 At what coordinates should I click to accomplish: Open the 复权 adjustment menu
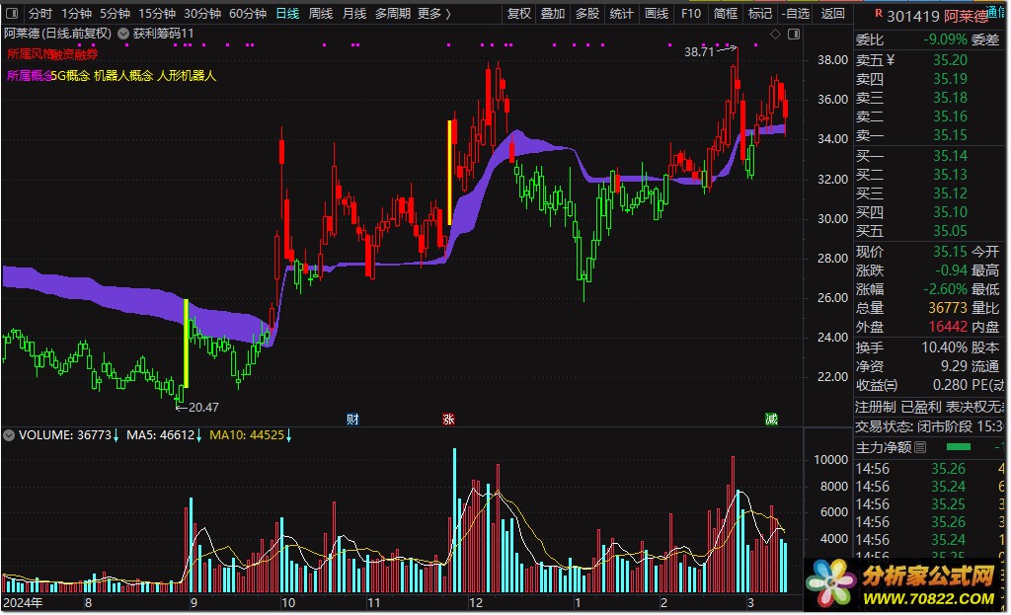pyautogui.click(x=518, y=14)
